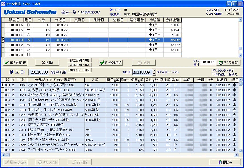
Task: Click the 閉じる close button with door icon
Action: click(x=225, y=162)
